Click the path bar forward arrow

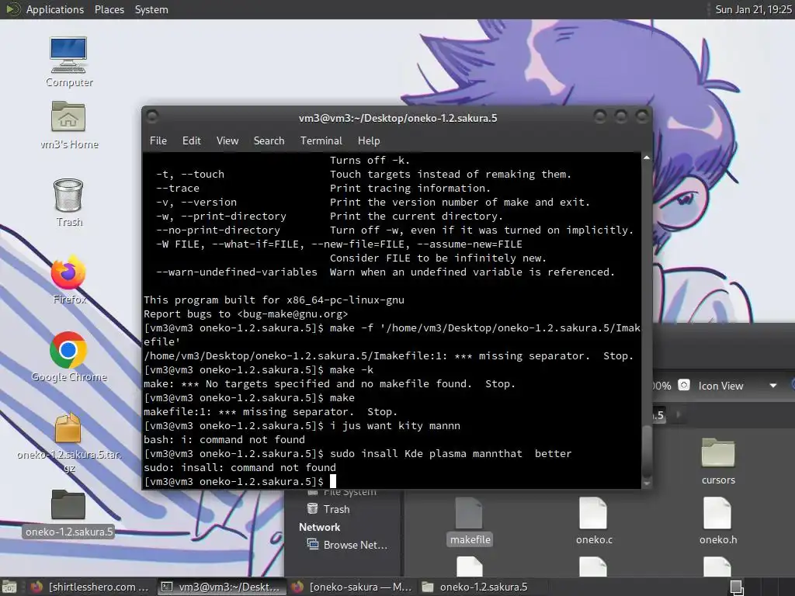pos(679,415)
